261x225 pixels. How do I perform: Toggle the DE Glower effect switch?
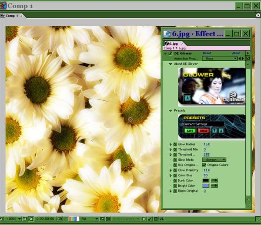tap(170, 53)
